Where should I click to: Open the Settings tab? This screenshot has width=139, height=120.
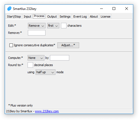pyautogui.click(x=65, y=17)
